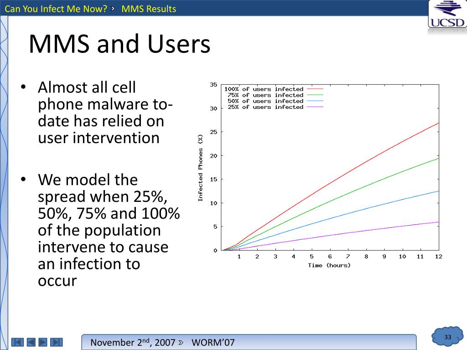Image resolution: width=467 pixels, height=350 pixels.
Task: Click the "25% of users infected" legend entry
Action: point(265,107)
